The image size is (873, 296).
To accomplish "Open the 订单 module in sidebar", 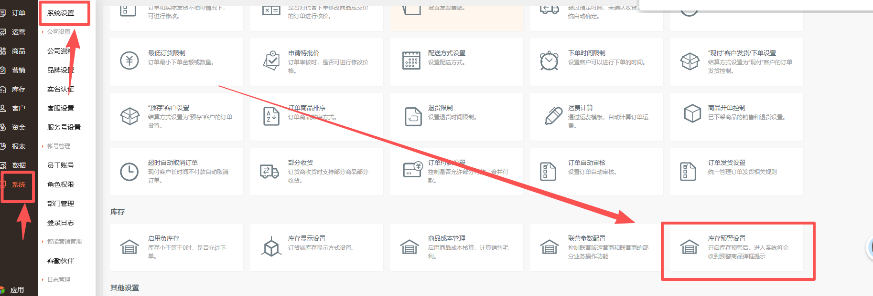I will [x=19, y=13].
